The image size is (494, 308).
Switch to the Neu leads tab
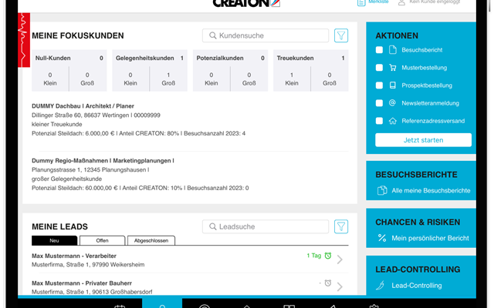(54, 240)
